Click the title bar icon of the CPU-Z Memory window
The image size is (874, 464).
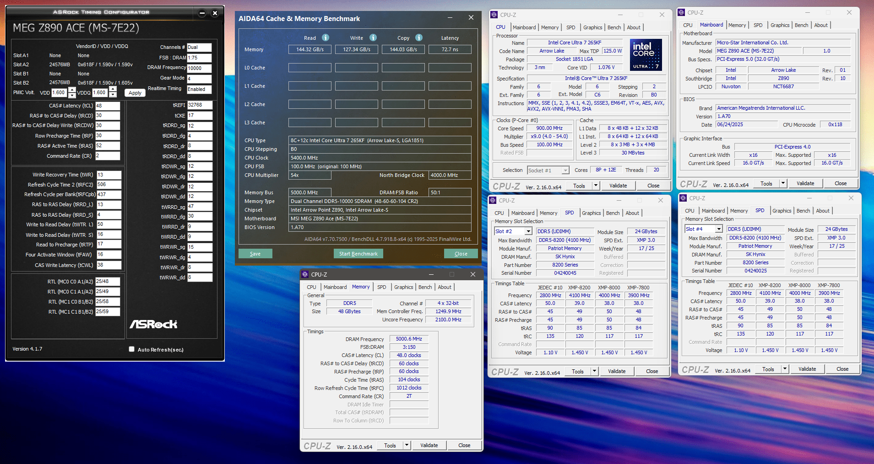click(305, 274)
